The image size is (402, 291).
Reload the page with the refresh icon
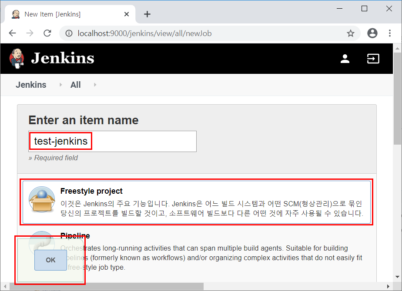click(x=47, y=33)
